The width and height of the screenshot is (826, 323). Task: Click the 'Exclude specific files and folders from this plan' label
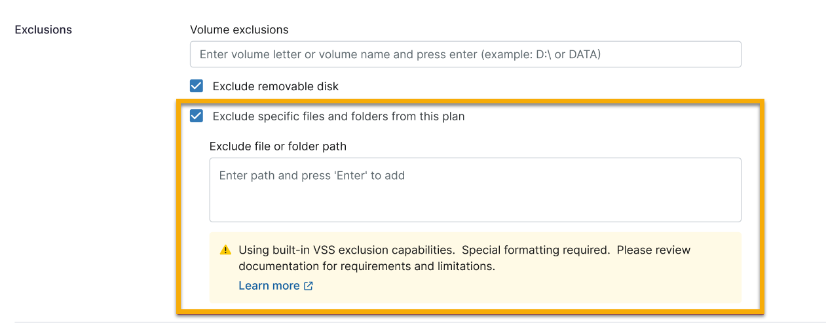point(339,116)
